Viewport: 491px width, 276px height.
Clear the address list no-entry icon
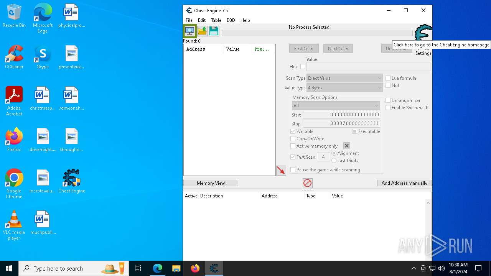[307, 183]
